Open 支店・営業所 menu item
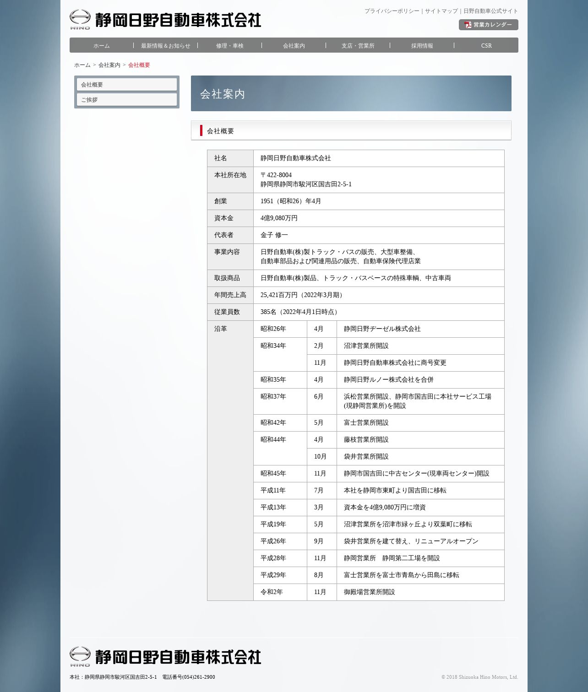Screen dimensions: 588x692 click(358, 46)
